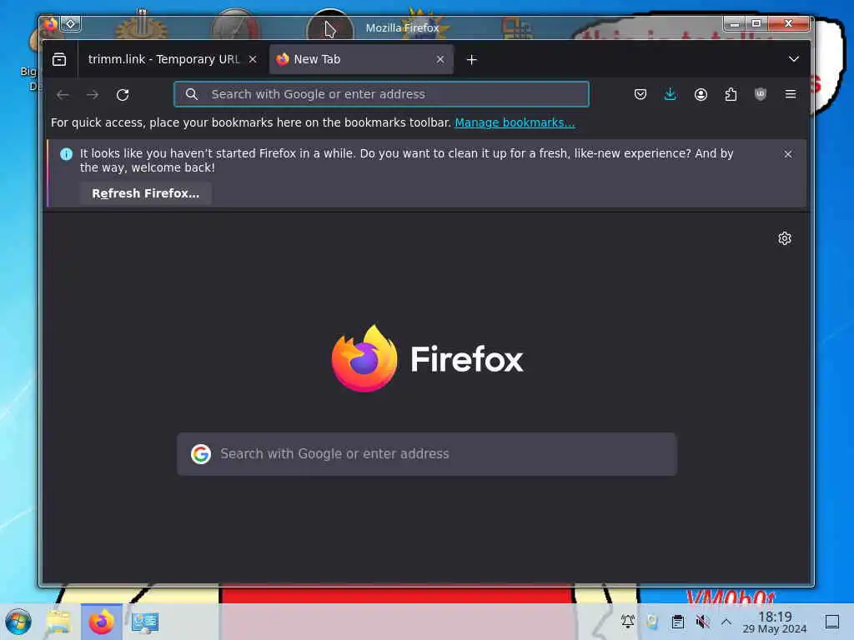The height and width of the screenshot is (640, 854).
Task: Open the clock showing 18:19
Action: point(775,622)
